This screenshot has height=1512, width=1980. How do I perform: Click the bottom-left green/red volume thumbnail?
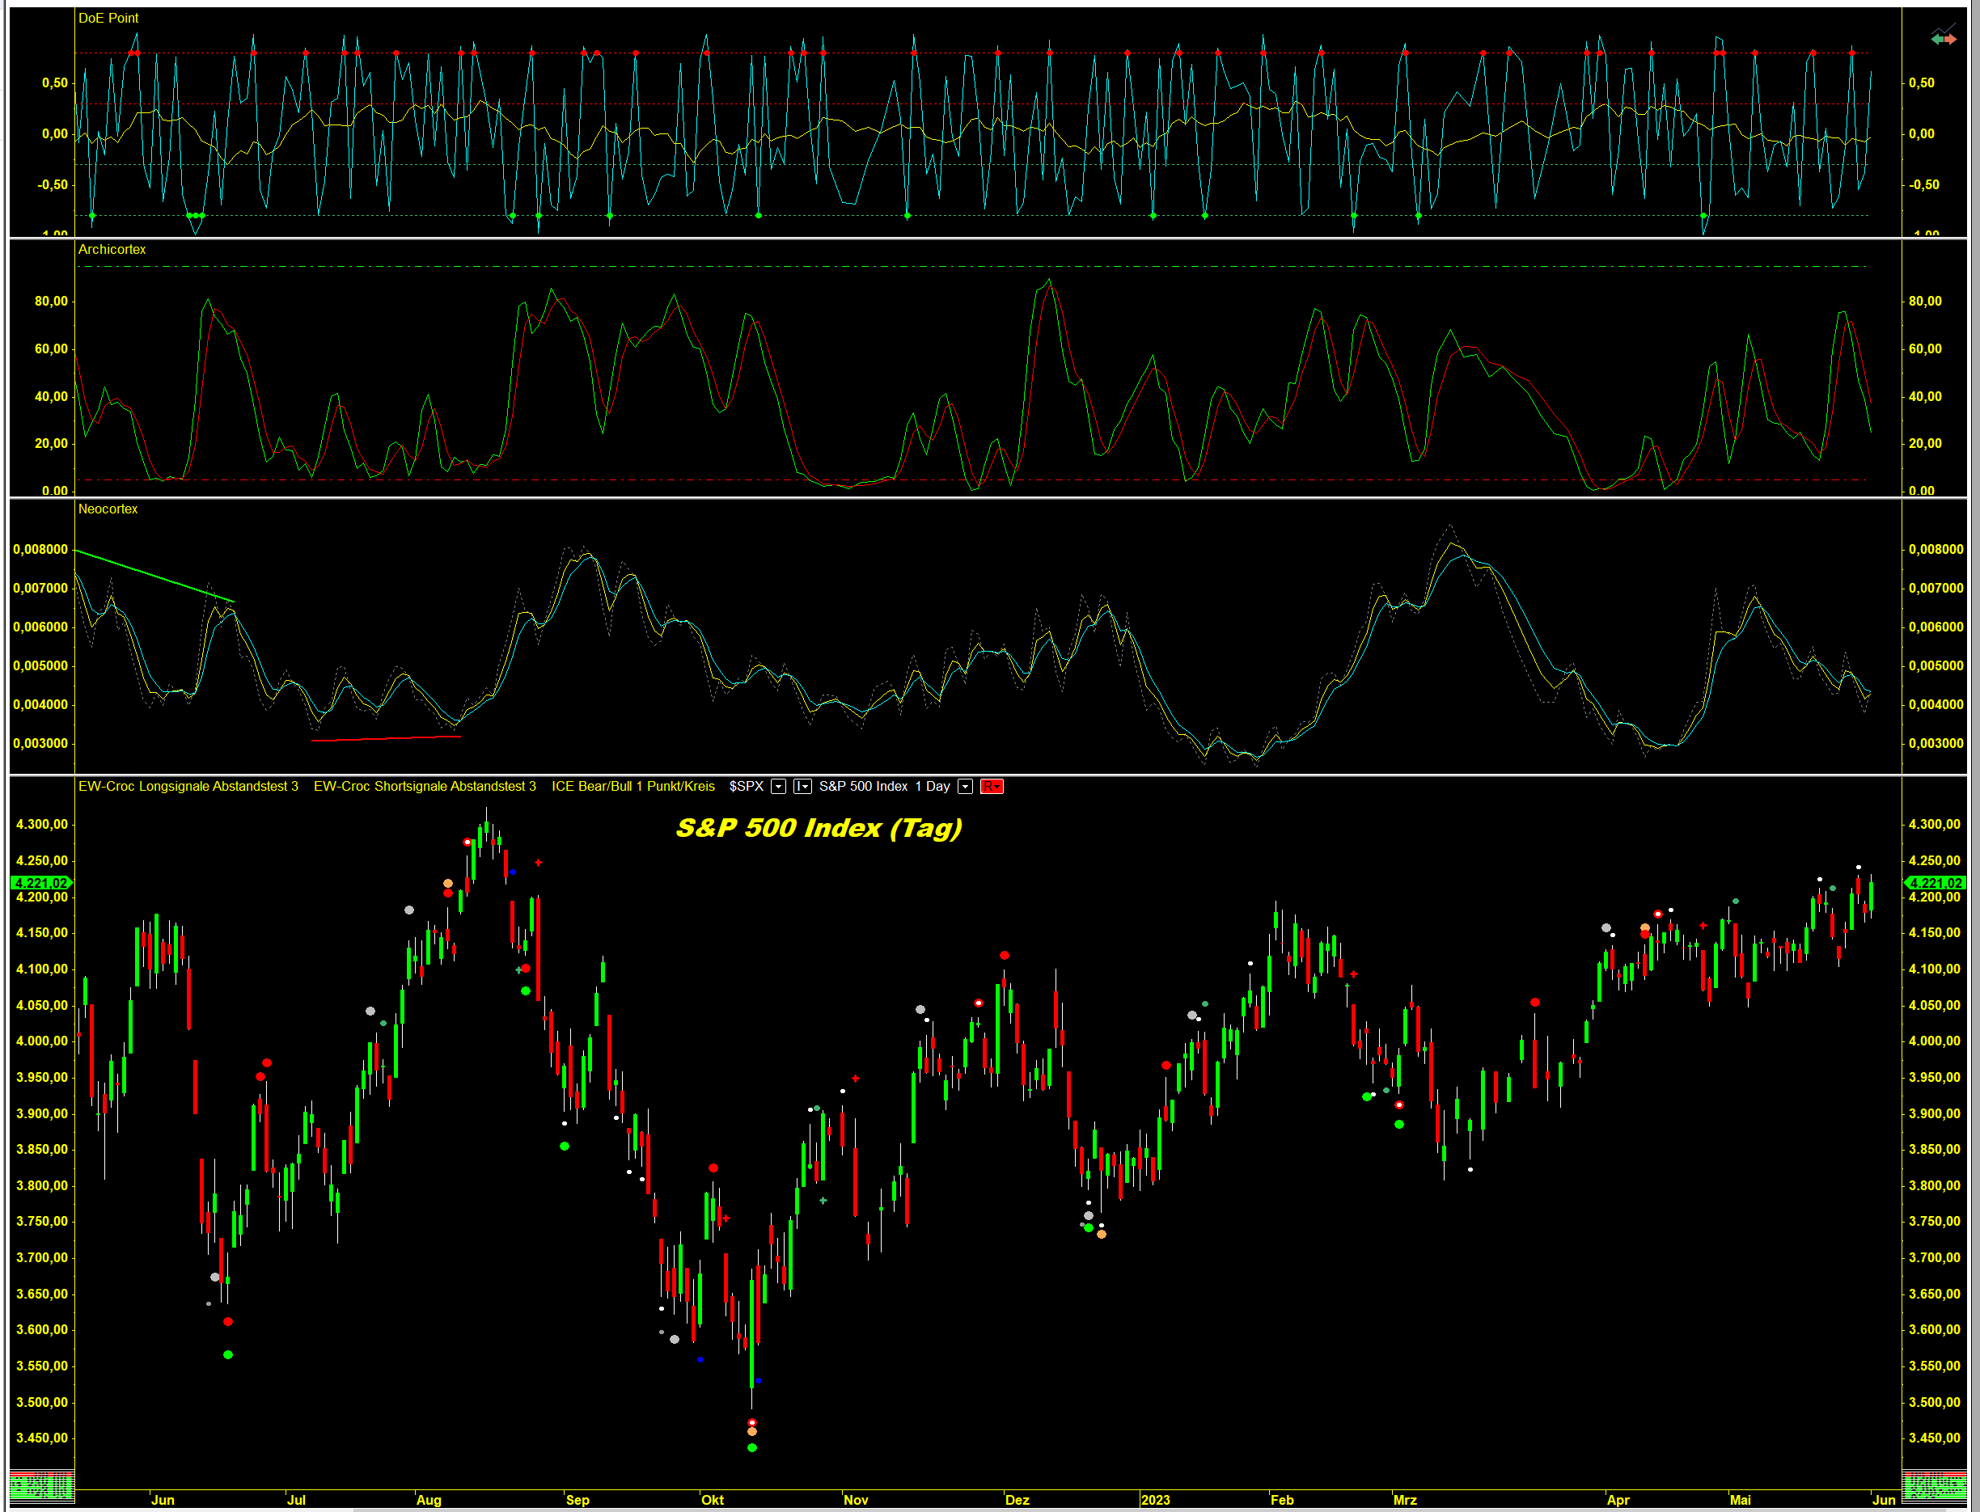click(41, 1485)
